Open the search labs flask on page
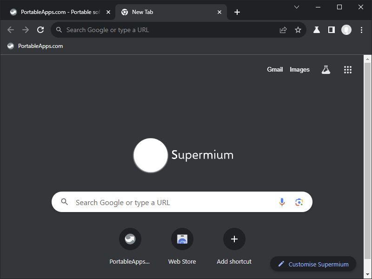Viewport: 372px width, 279px height. (x=325, y=70)
